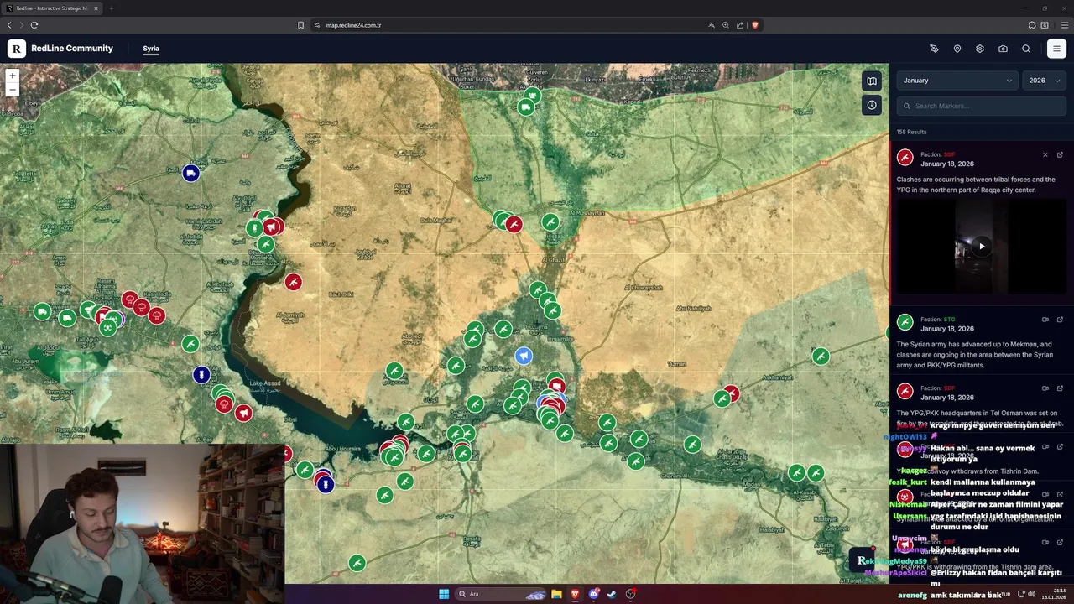Open File Explorer from taskbar

556,594
